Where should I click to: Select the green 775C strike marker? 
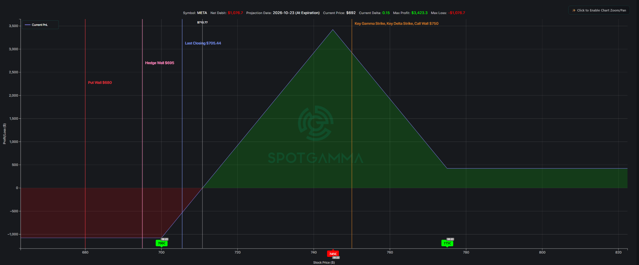[x=447, y=243]
